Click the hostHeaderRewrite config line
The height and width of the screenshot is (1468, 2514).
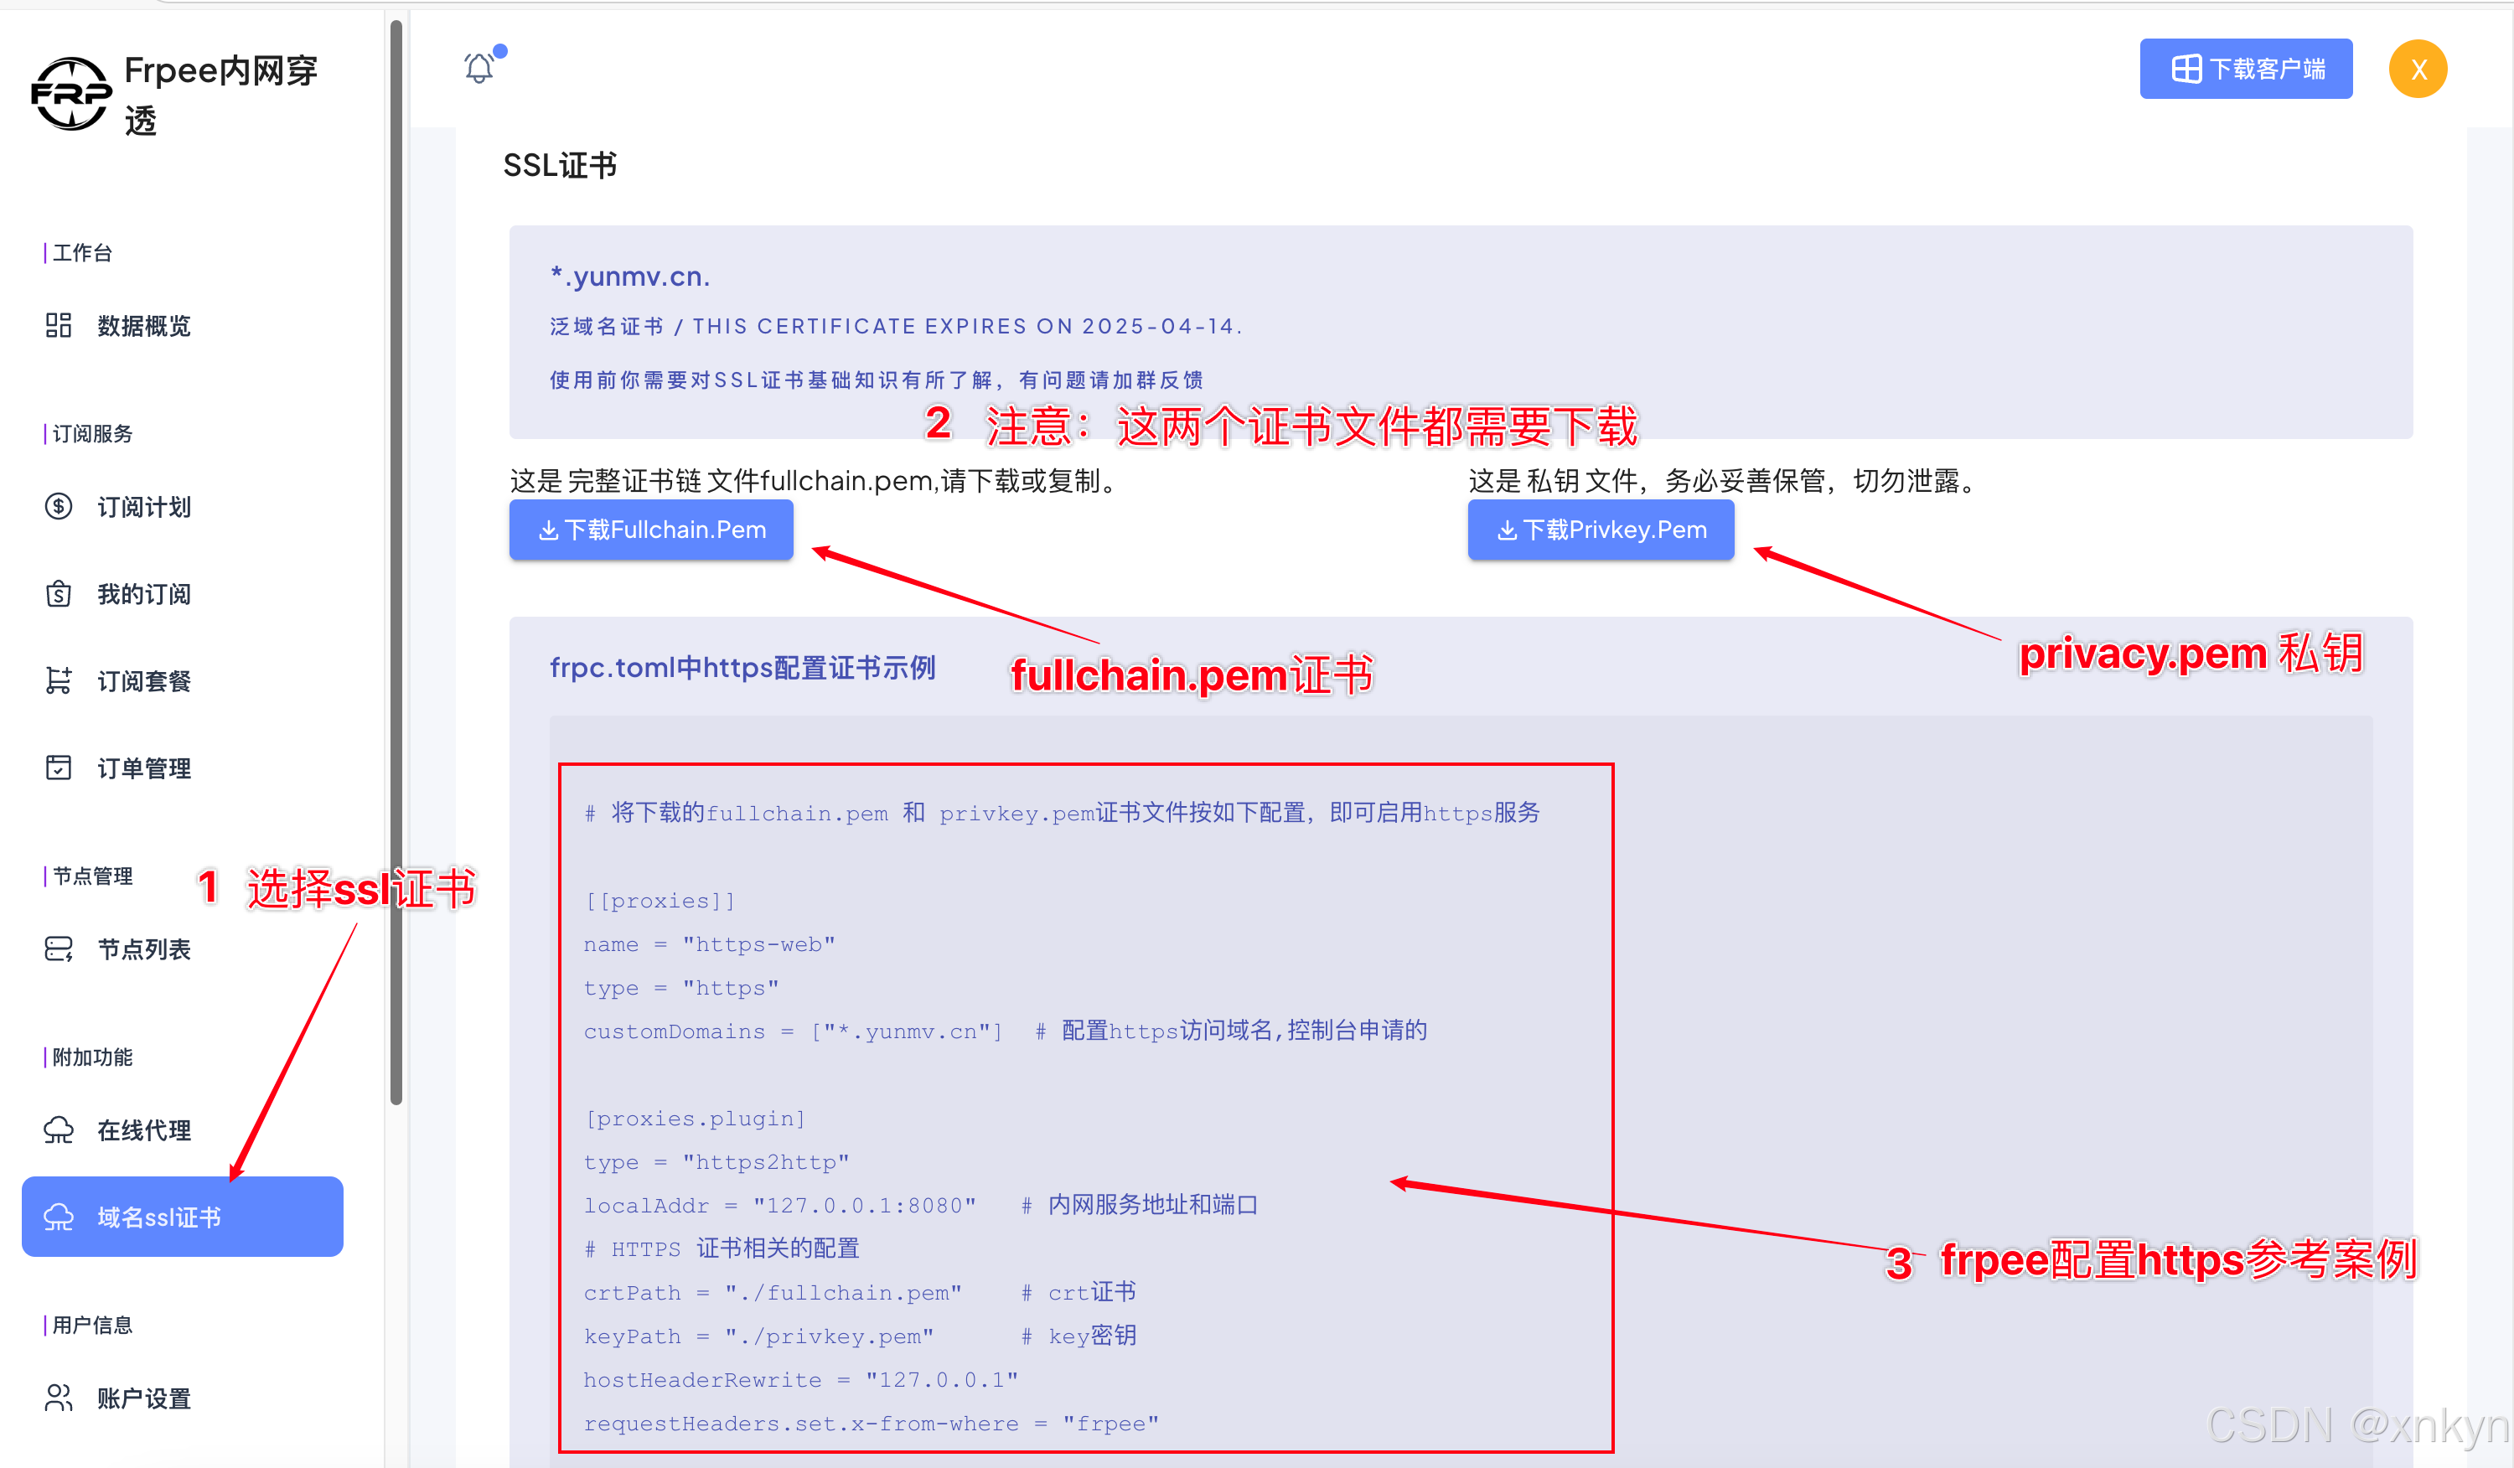(x=801, y=1380)
